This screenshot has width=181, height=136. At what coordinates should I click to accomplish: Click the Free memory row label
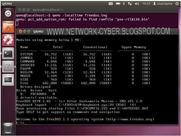click(24, 83)
